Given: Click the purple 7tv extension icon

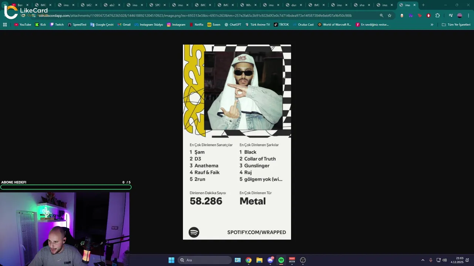Looking at the screenshot, I should pyautogui.click(x=411, y=16).
